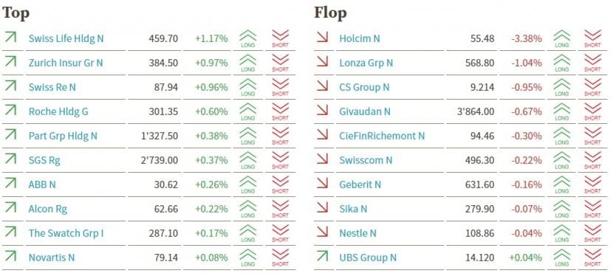
Task: Open the Part Grp Hldg N link
Action: point(63,136)
